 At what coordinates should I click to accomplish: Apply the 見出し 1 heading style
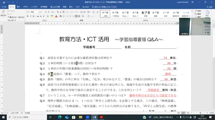[x=125, y=14]
